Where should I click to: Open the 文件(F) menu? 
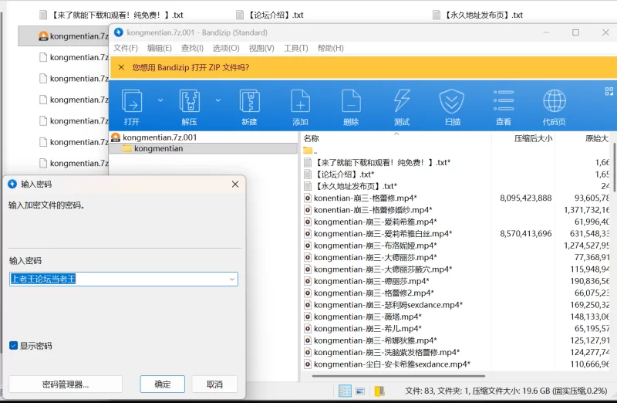click(126, 48)
